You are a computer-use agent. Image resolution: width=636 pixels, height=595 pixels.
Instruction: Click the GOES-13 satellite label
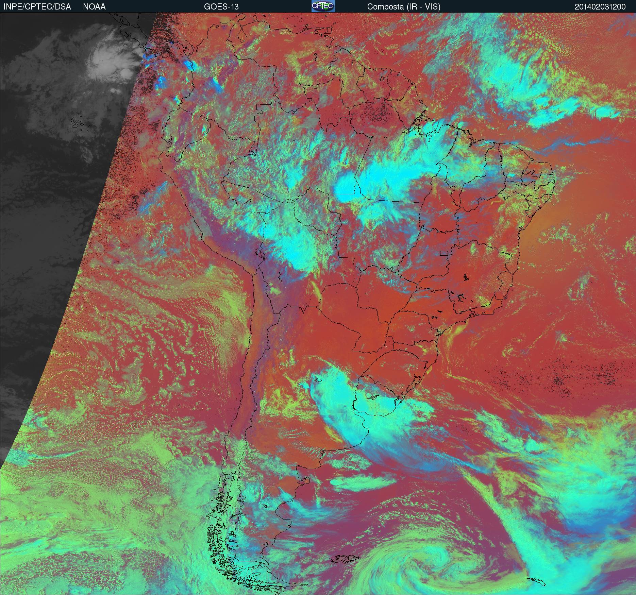click(x=221, y=7)
